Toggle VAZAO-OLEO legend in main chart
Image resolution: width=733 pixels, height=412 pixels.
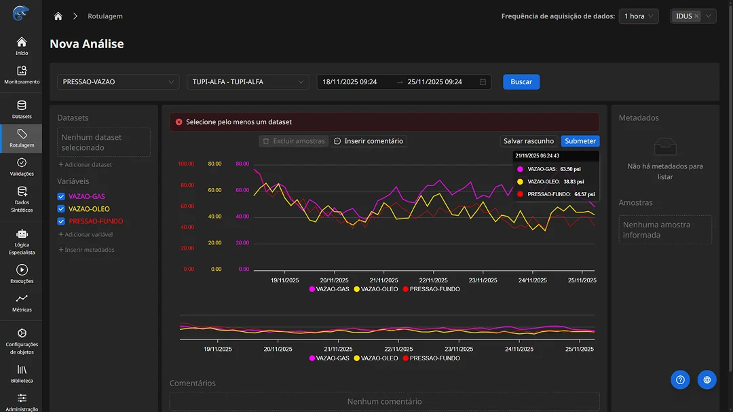[x=376, y=289]
